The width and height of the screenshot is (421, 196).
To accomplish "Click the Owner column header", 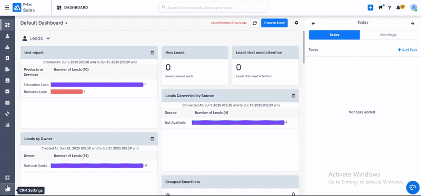I will coord(29,156).
